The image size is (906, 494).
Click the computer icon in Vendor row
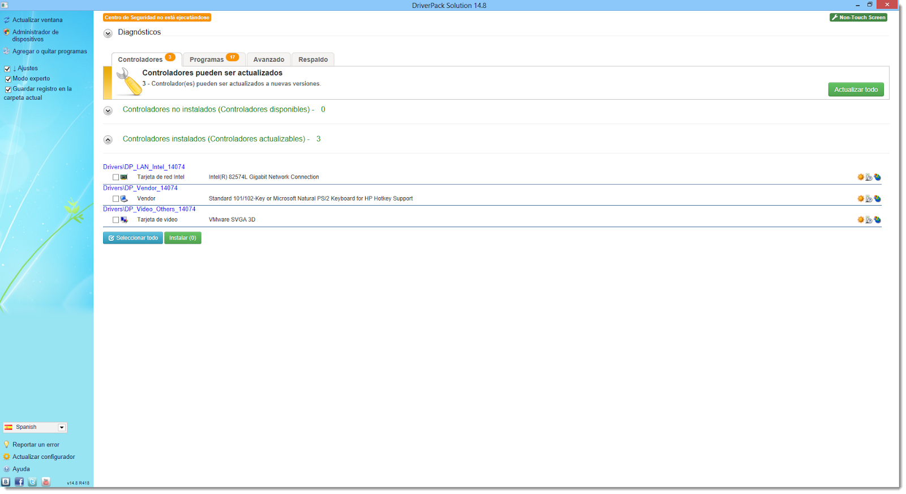(124, 199)
